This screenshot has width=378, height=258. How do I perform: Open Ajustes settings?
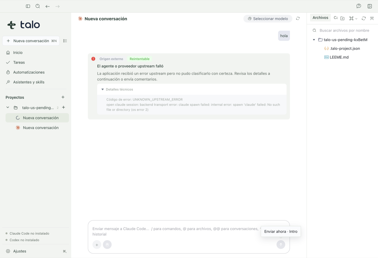point(35,251)
